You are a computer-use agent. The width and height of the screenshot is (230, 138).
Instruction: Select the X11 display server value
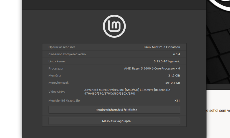click(x=177, y=101)
